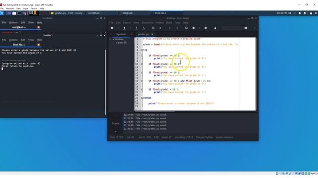The height and width of the screenshot is (178, 318).
Task: Click 'filetype: Python' in Geany status bar
Action: click(204, 137)
